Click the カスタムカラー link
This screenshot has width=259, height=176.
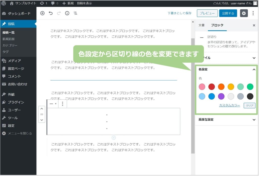(229, 105)
